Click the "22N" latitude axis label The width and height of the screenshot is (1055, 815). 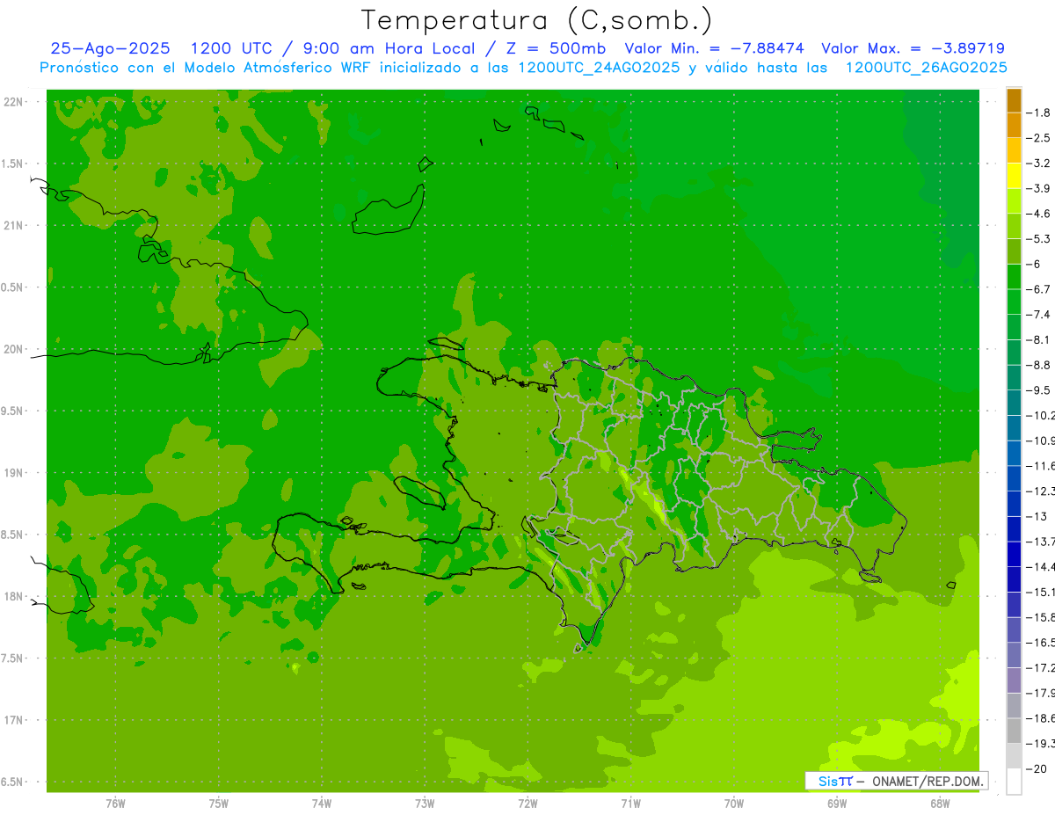coord(12,101)
